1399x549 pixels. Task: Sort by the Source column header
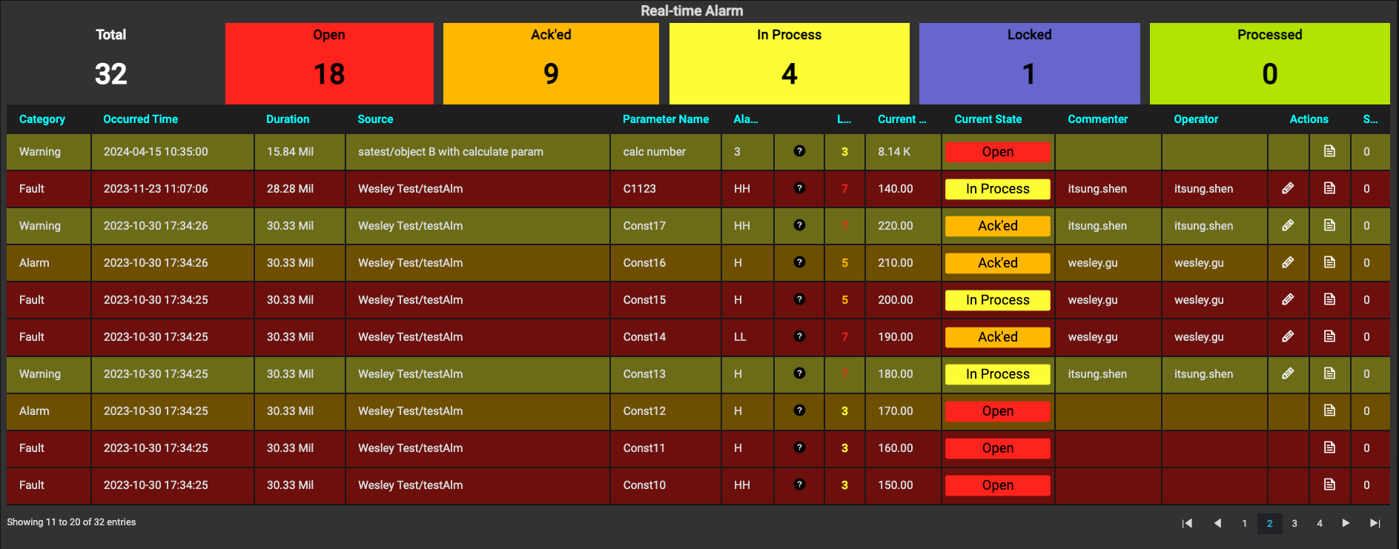(x=375, y=119)
